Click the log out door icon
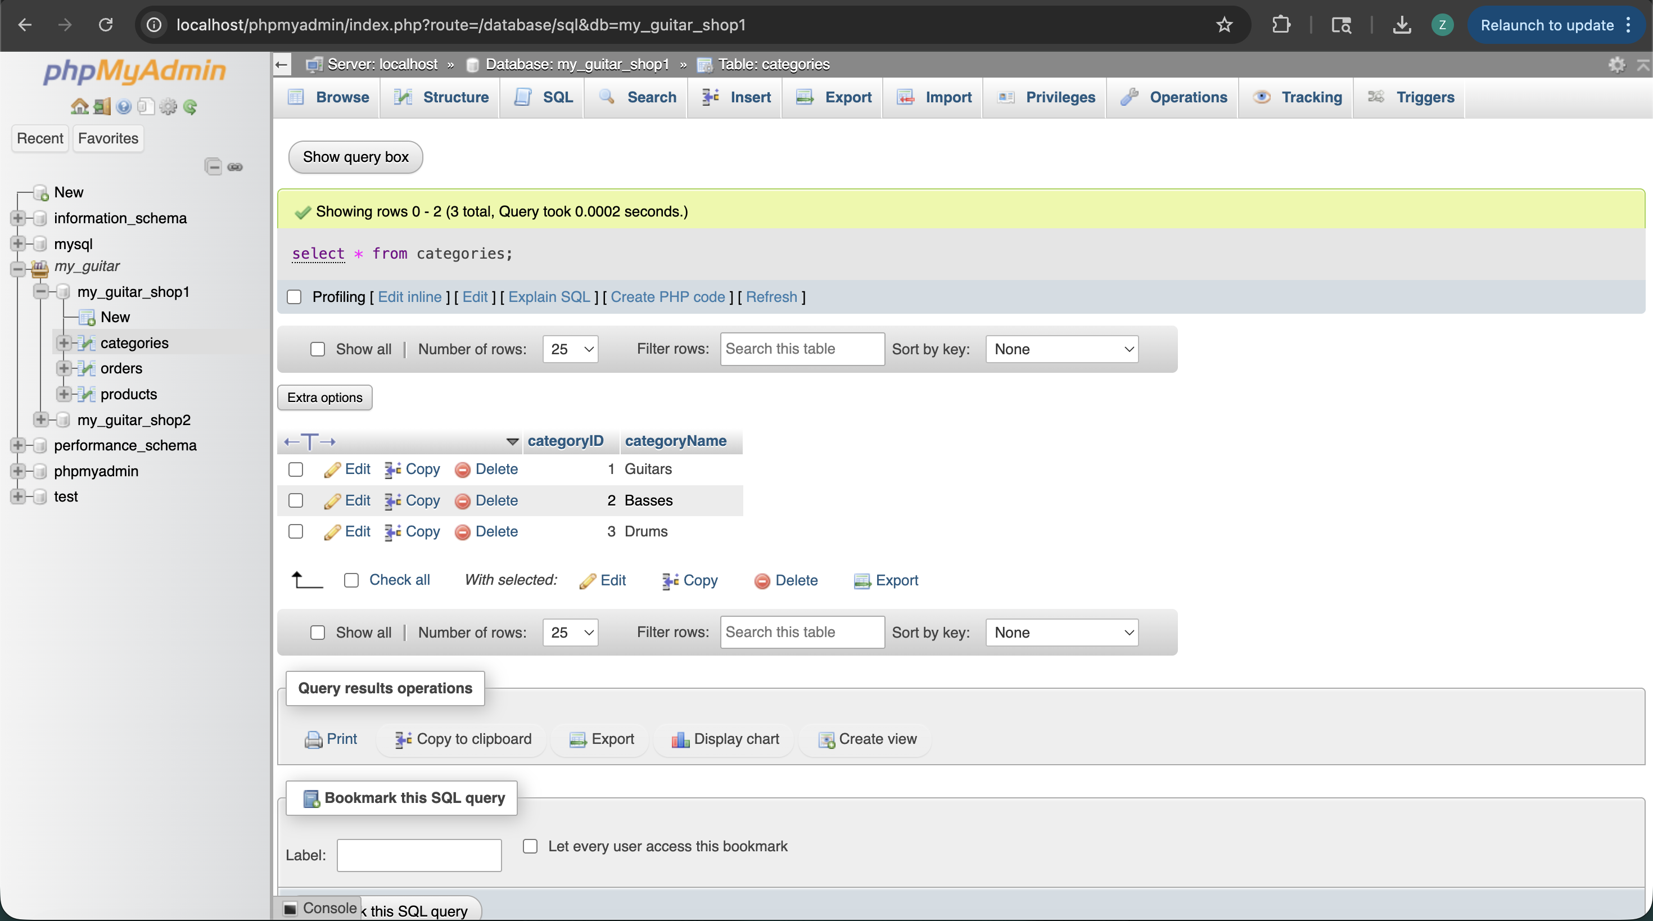Viewport: 1653px width, 921px height. click(102, 106)
